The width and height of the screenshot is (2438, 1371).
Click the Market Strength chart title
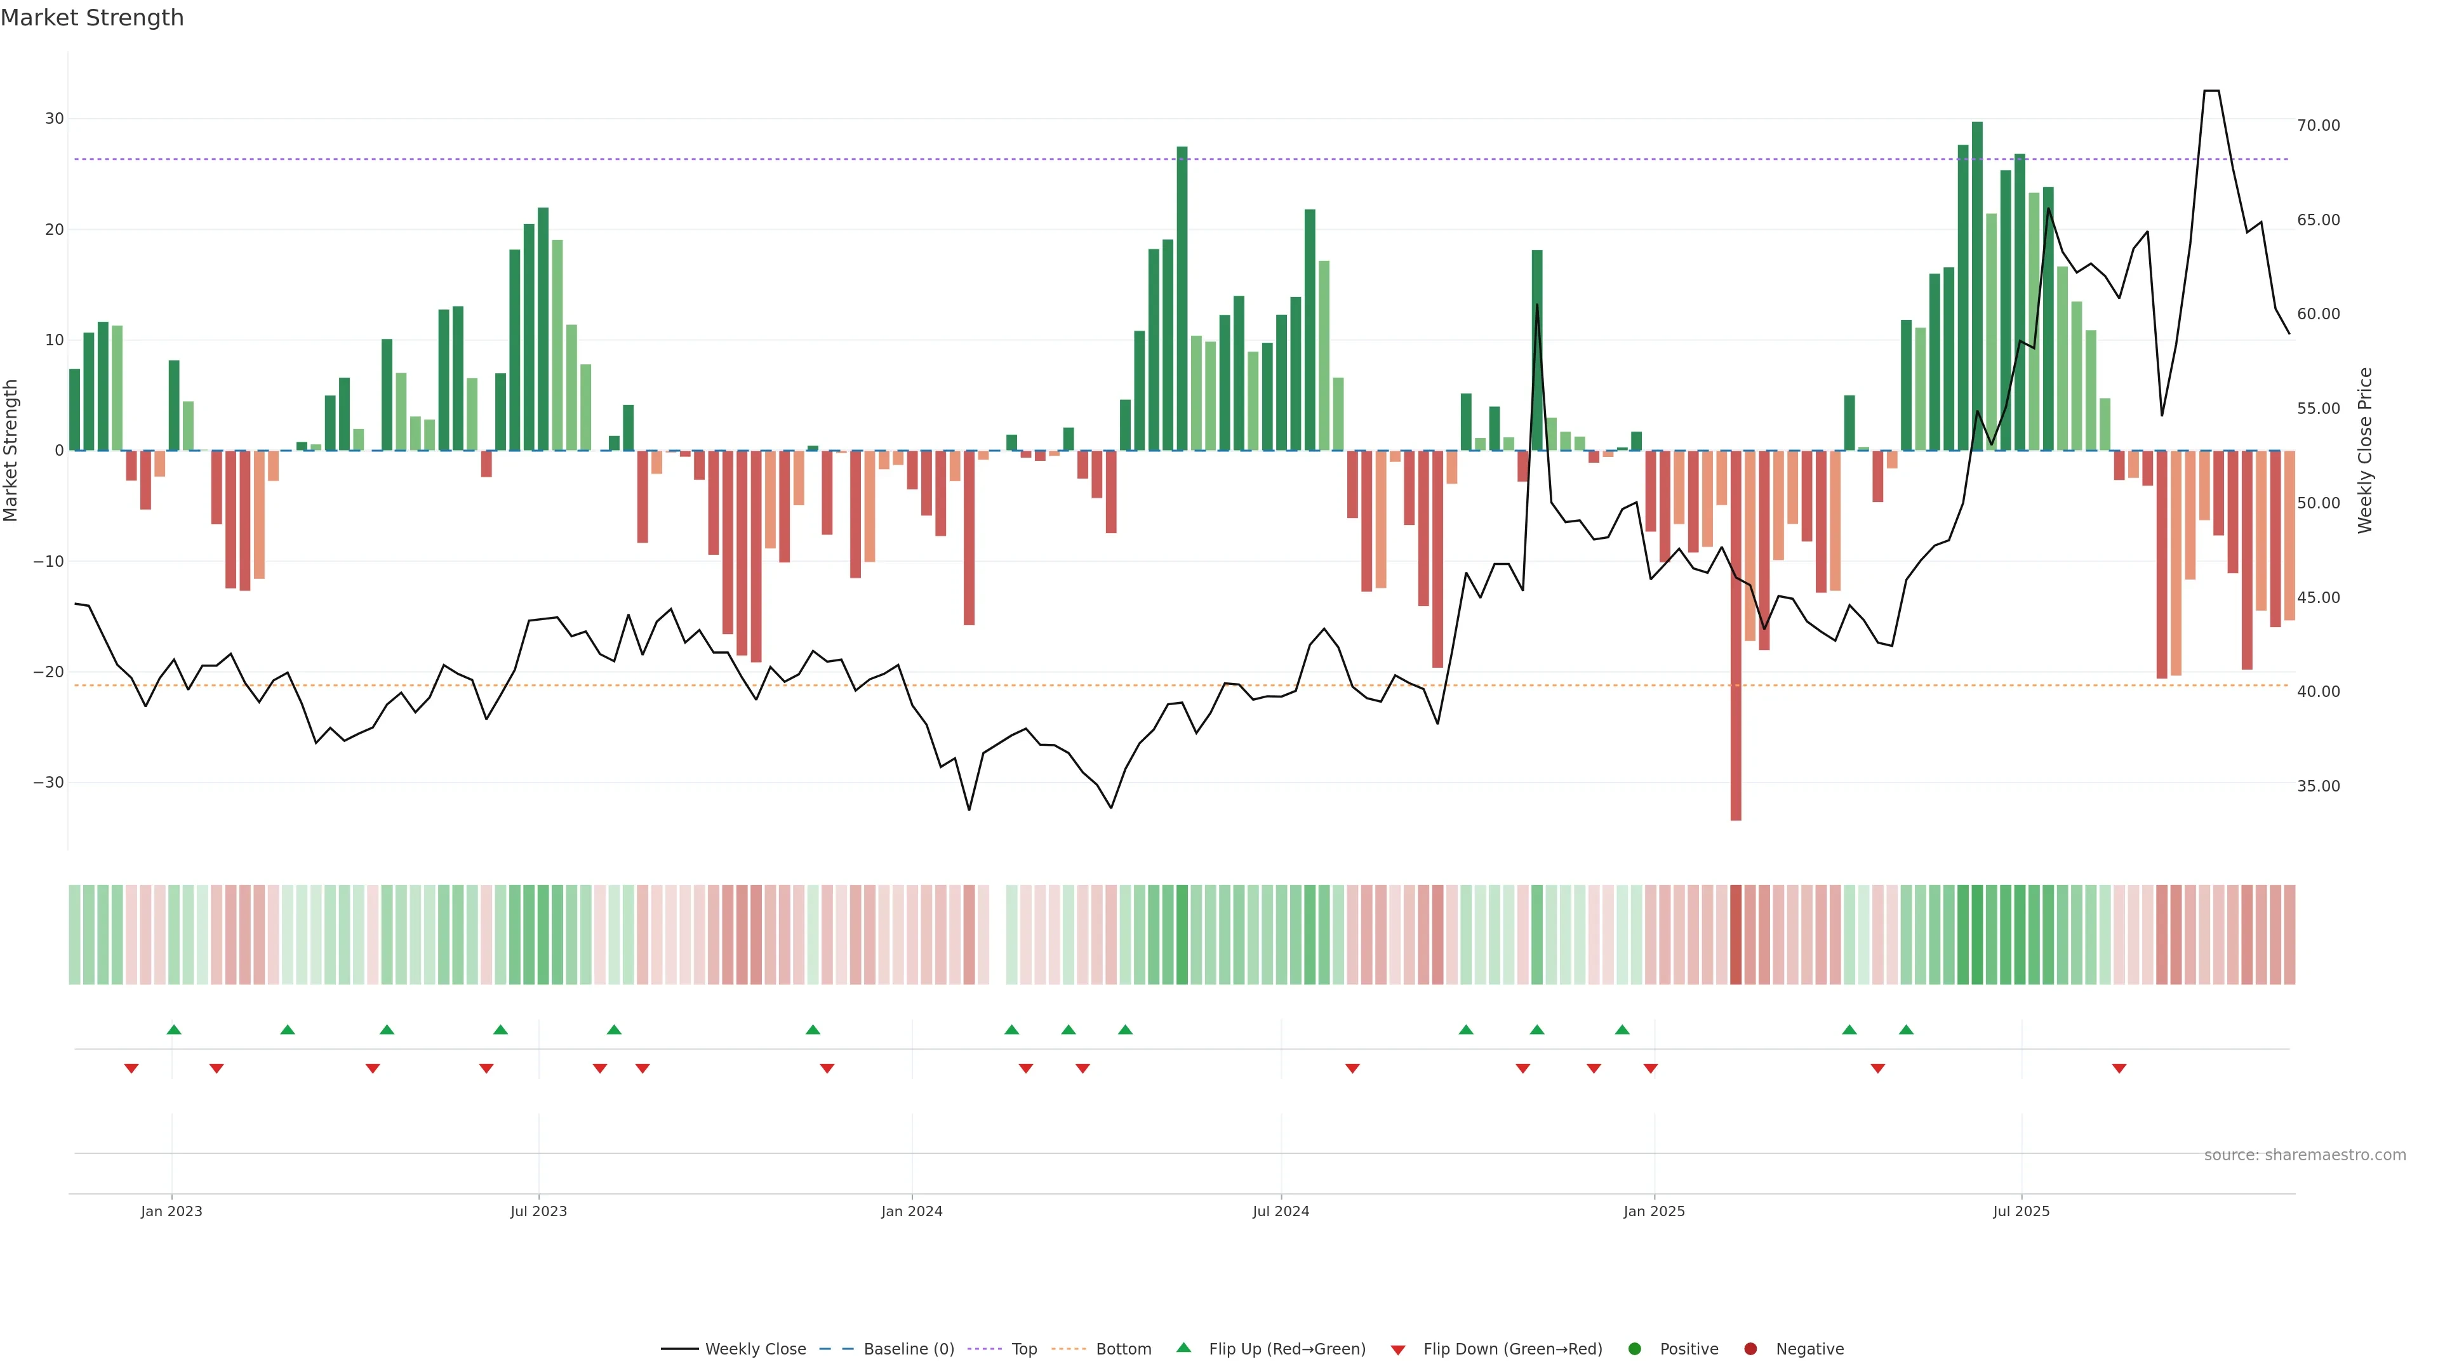(92, 18)
